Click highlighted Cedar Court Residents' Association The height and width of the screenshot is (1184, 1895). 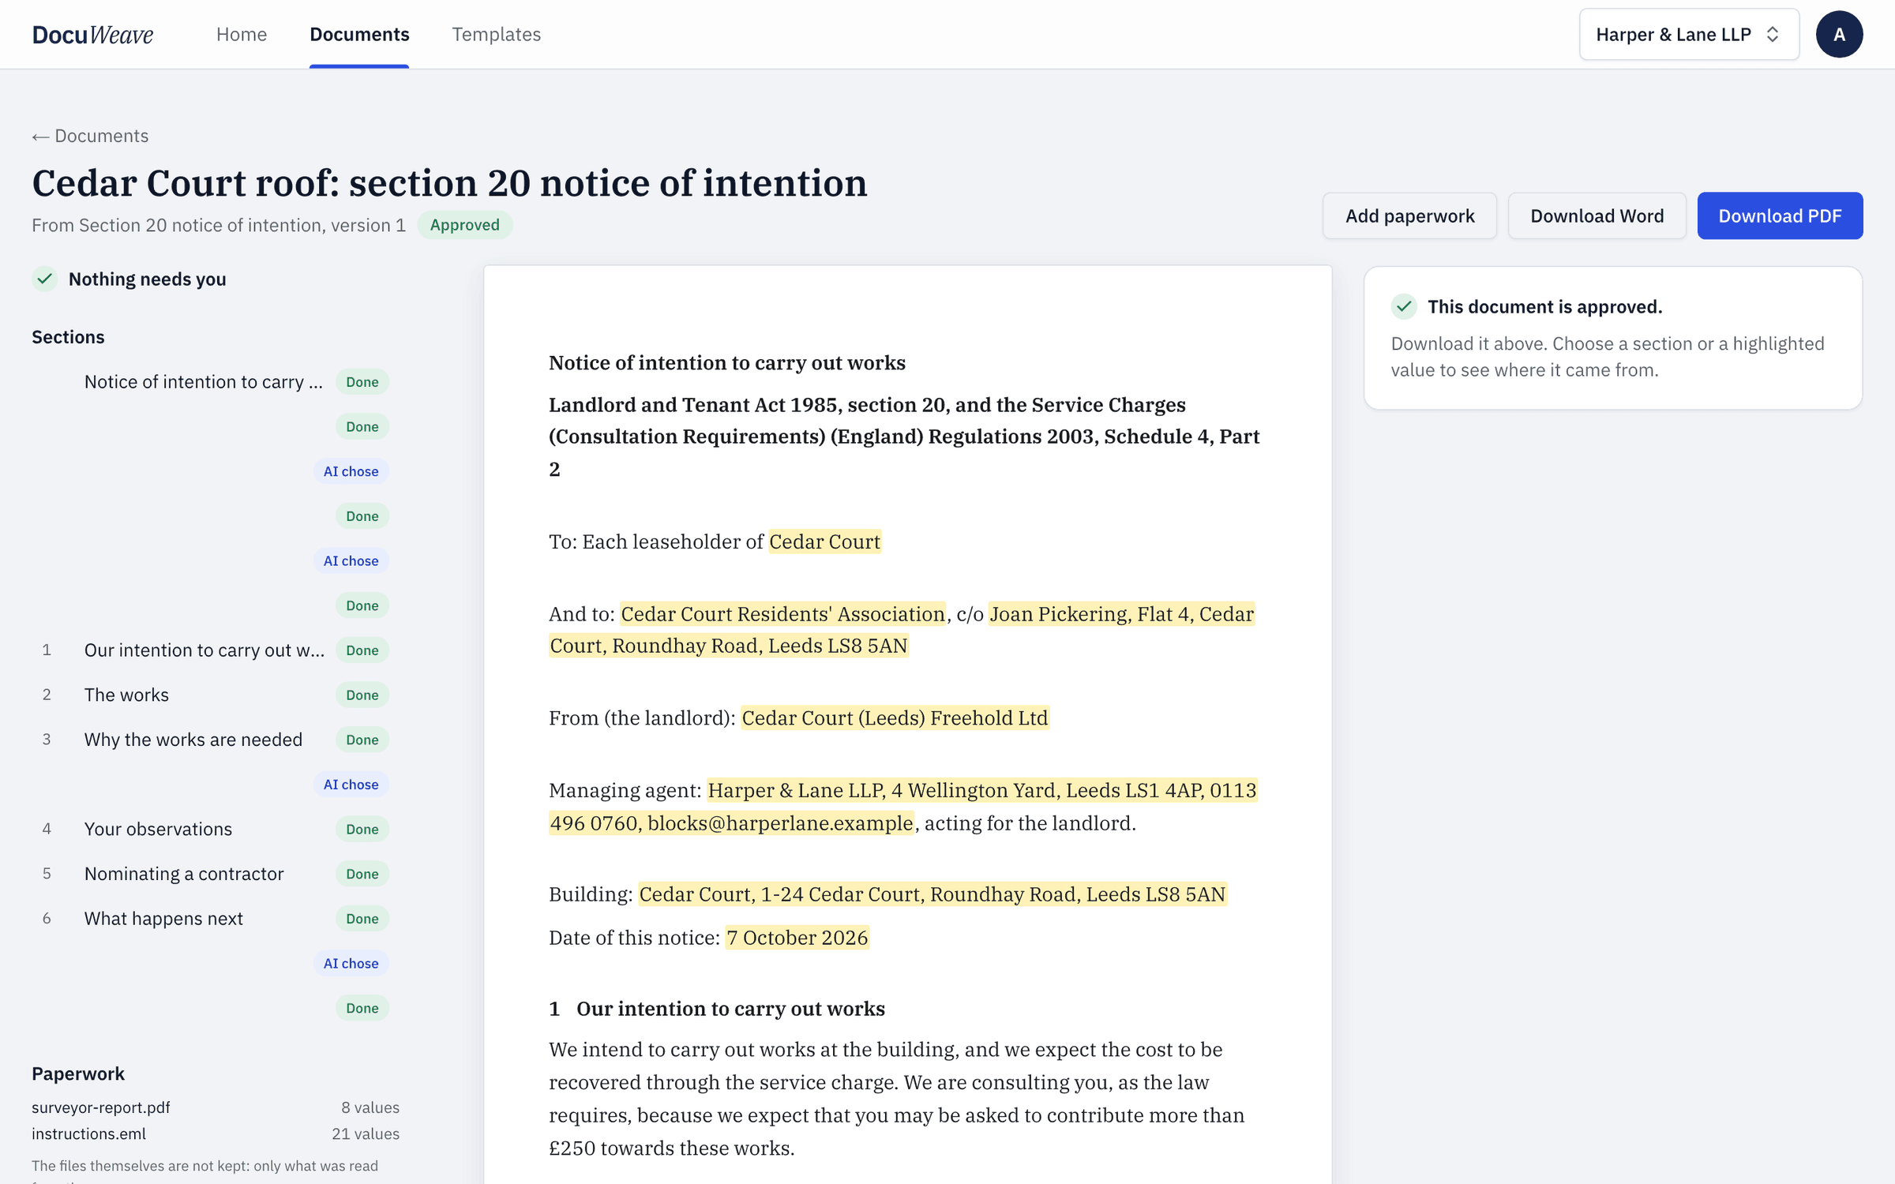(782, 614)
